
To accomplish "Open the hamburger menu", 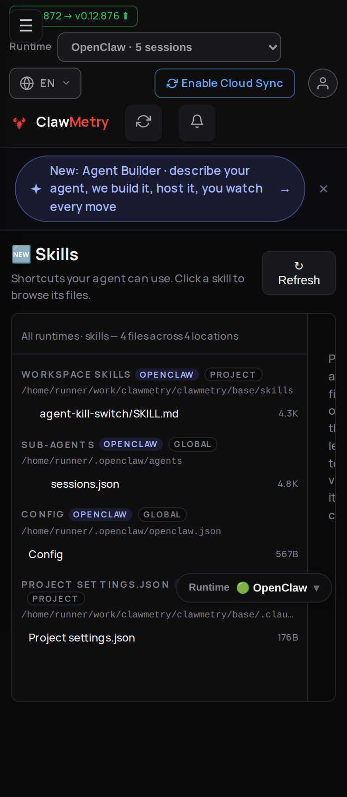I will pyautogui.click(x=26, y=25).
